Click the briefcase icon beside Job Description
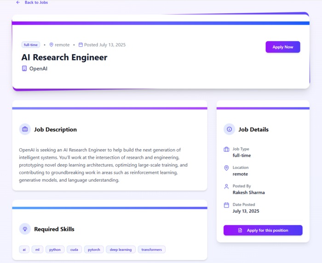 pyautogui.click(x=25, y=129)
